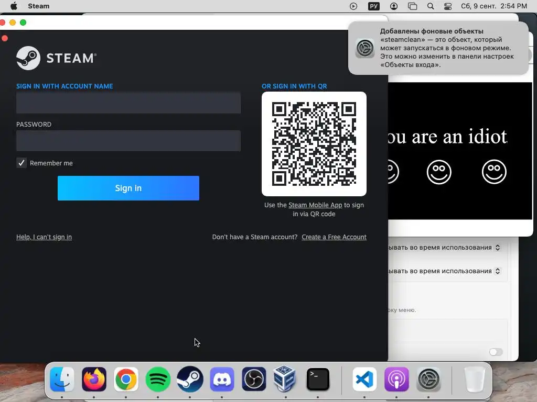Open first 'во время использования' dropdown in Settings
Viewport: 537px width, 402px height.
click(x=498, y=248)
